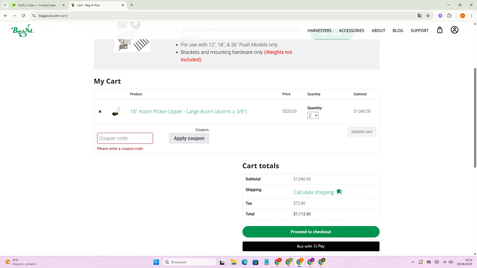The image size is (477, 268).
Task: Bookmark this page with the star icon
Action: pyautogui.click(x=428, y=16)
